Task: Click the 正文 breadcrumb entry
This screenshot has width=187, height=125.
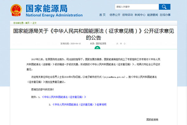Action: (x=35, y=23)
